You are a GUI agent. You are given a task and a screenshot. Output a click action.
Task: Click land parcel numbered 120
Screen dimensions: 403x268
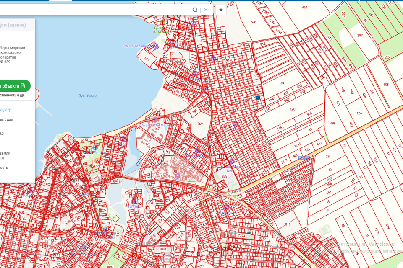click(292, 109)
